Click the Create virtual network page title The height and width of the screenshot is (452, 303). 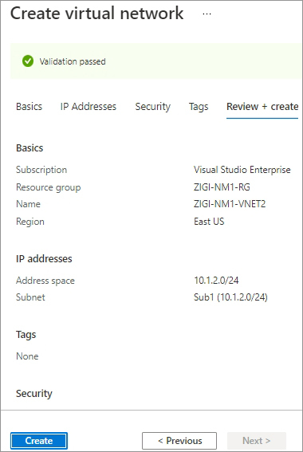tap(96, 14)
